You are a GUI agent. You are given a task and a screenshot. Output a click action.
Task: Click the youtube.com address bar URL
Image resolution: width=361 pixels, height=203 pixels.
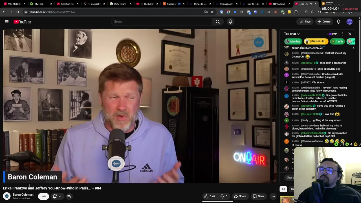(x=52, y=12)
